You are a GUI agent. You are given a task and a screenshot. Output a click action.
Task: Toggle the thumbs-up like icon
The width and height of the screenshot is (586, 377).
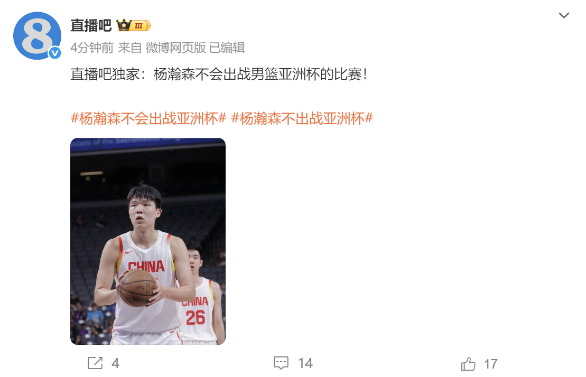(468, 364)
